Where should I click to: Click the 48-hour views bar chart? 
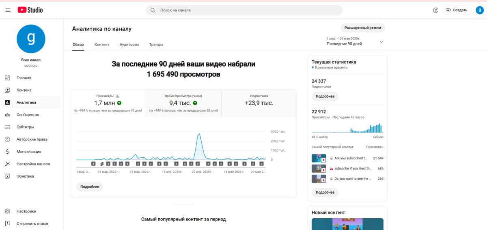347,128
